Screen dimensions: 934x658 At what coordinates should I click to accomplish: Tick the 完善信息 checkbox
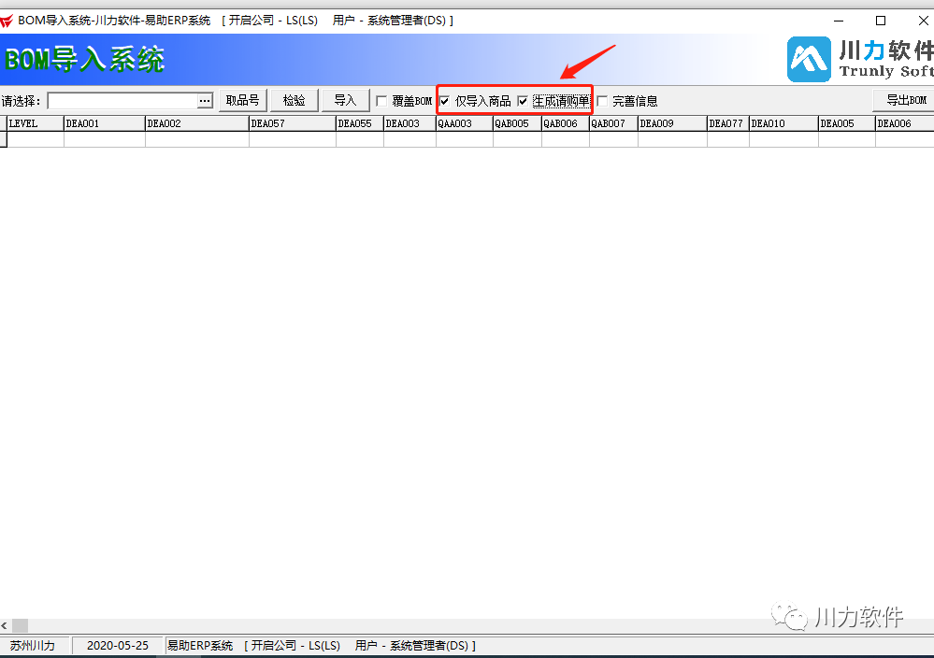602,101
